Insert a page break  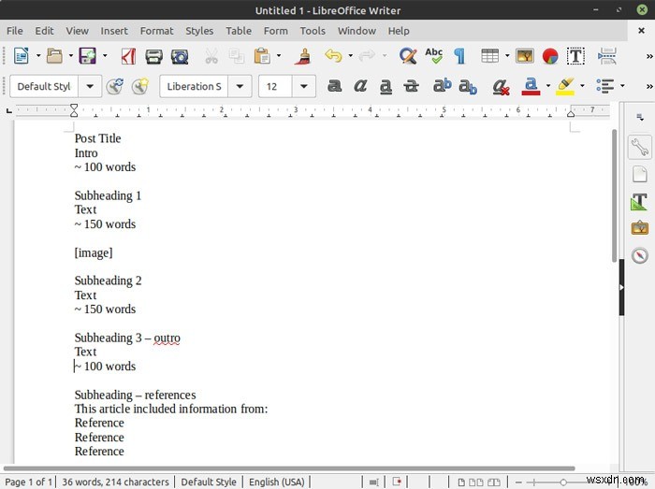607,56
